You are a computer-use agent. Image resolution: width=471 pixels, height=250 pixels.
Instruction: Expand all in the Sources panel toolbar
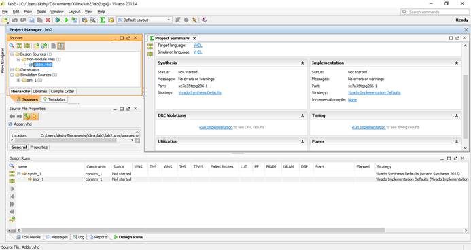27,46
